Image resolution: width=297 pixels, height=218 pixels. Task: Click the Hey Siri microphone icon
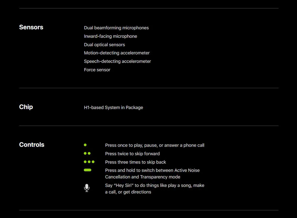[x=87, y=188]
